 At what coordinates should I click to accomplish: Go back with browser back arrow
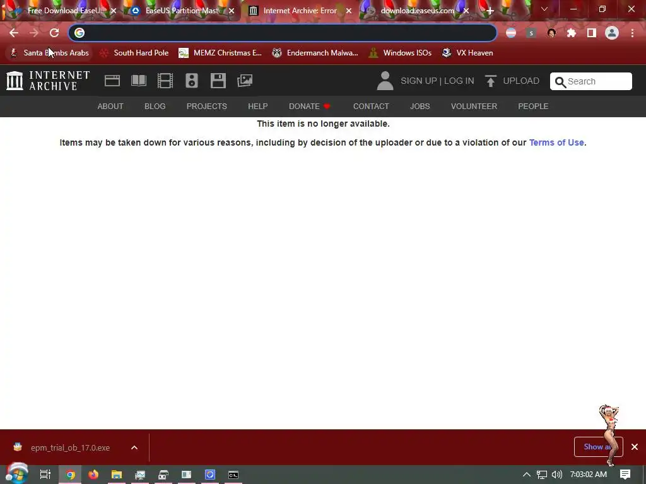click(x=14, y=33)
